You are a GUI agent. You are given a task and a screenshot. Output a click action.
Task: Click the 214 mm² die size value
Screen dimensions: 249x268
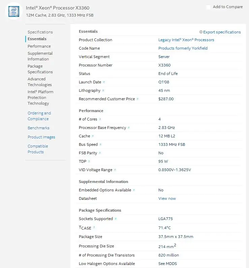click(167, 246)
